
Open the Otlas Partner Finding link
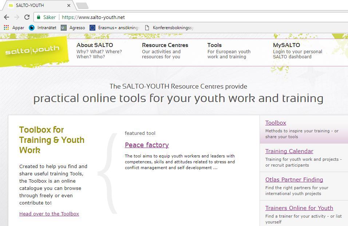coord(294,180)
